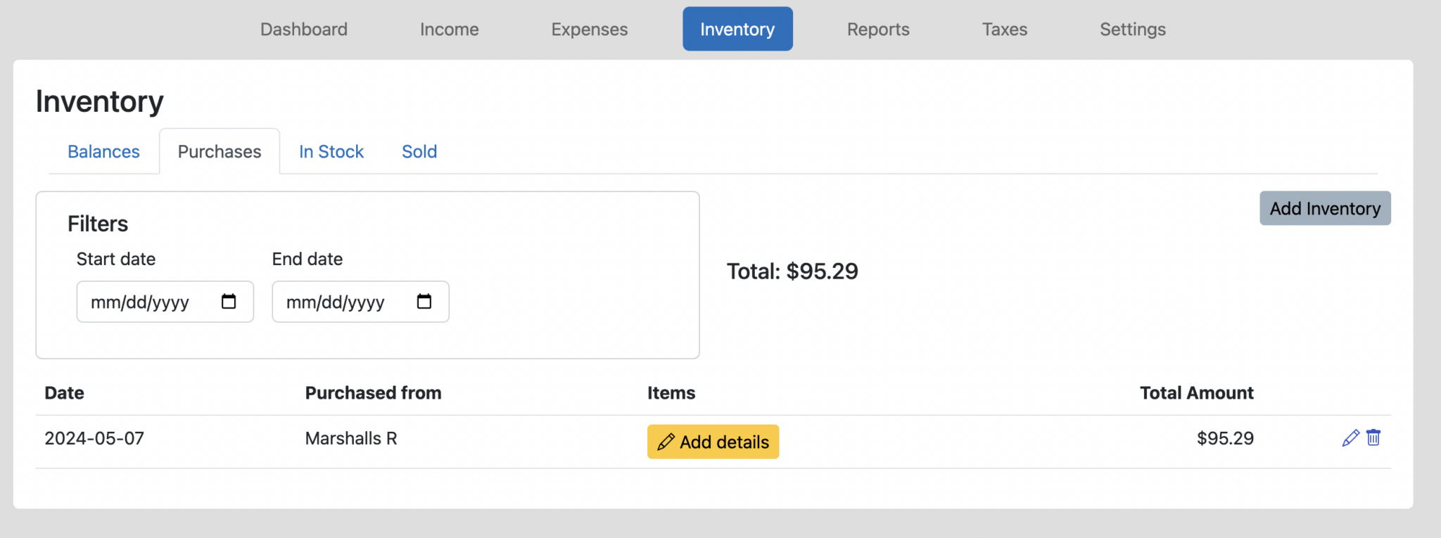This screenshot has height=538, width=1441.
Task: Click the End date input field
Action: 345,301
